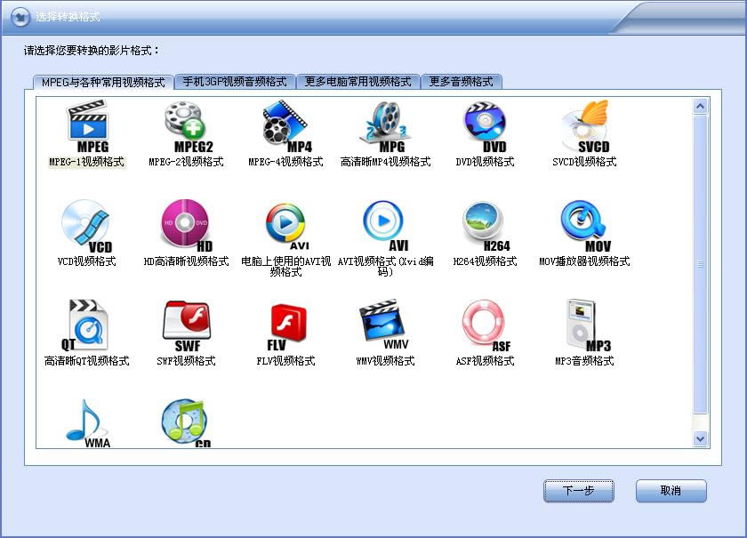Choose the MPEG2 format icon
The width and height of the screenshot is (747, 538).
tap(188, 126)
